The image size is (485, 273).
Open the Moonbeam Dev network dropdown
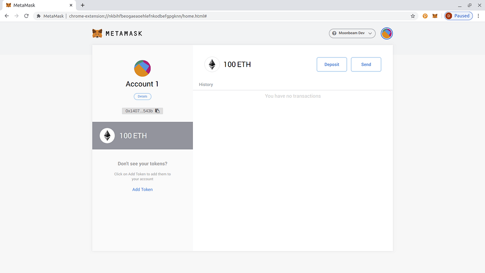coord(352,33)
